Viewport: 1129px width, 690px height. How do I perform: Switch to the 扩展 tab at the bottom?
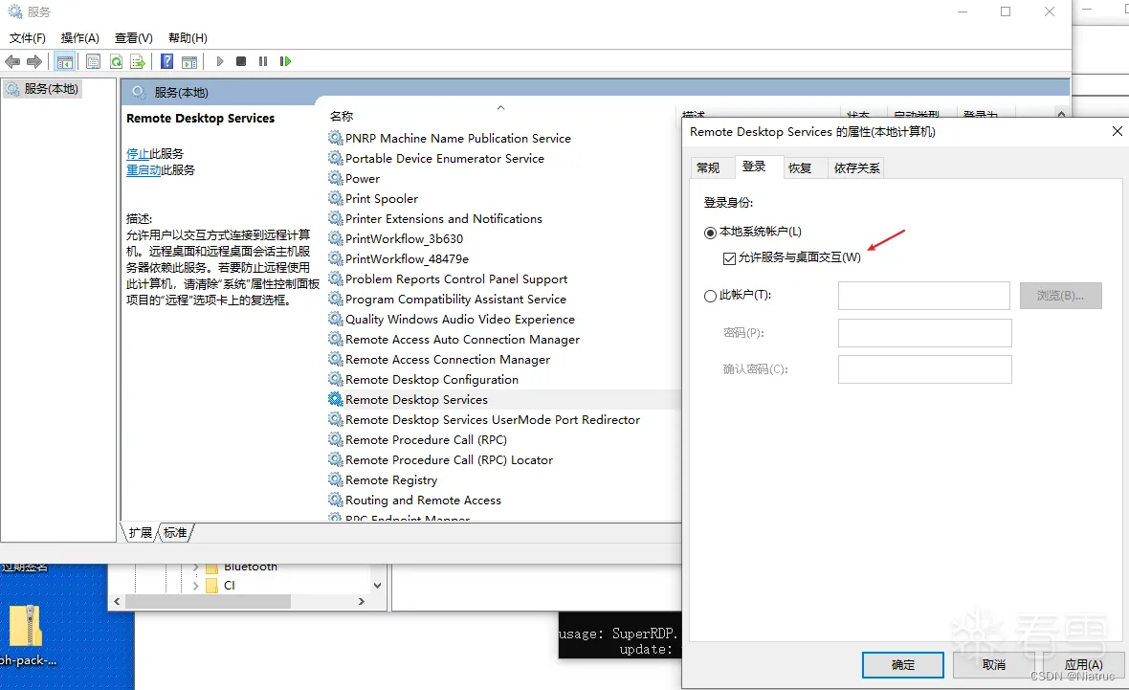141,533
